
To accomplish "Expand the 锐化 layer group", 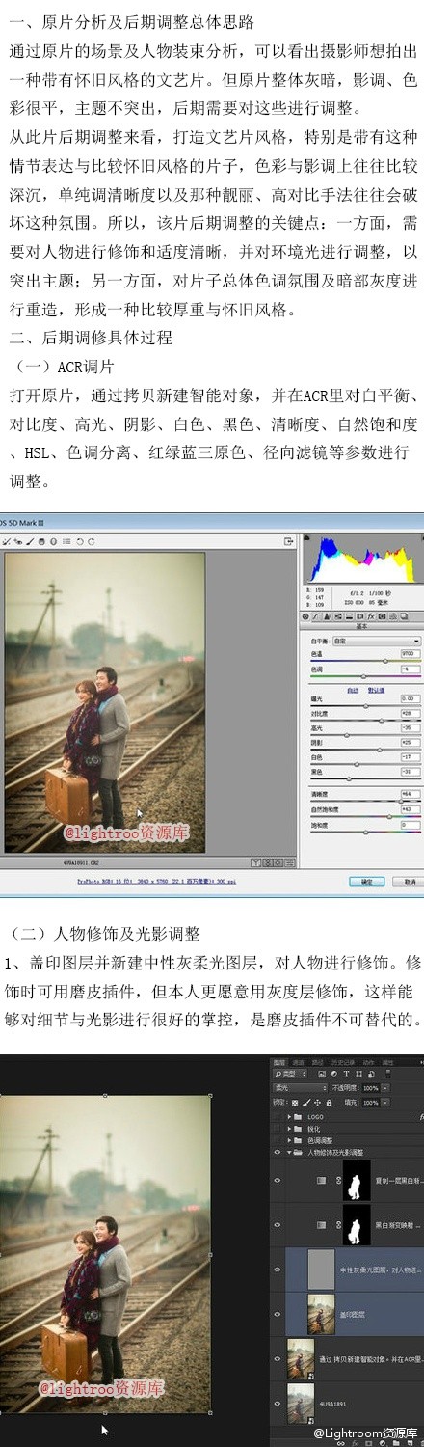I will (289, 1129).
